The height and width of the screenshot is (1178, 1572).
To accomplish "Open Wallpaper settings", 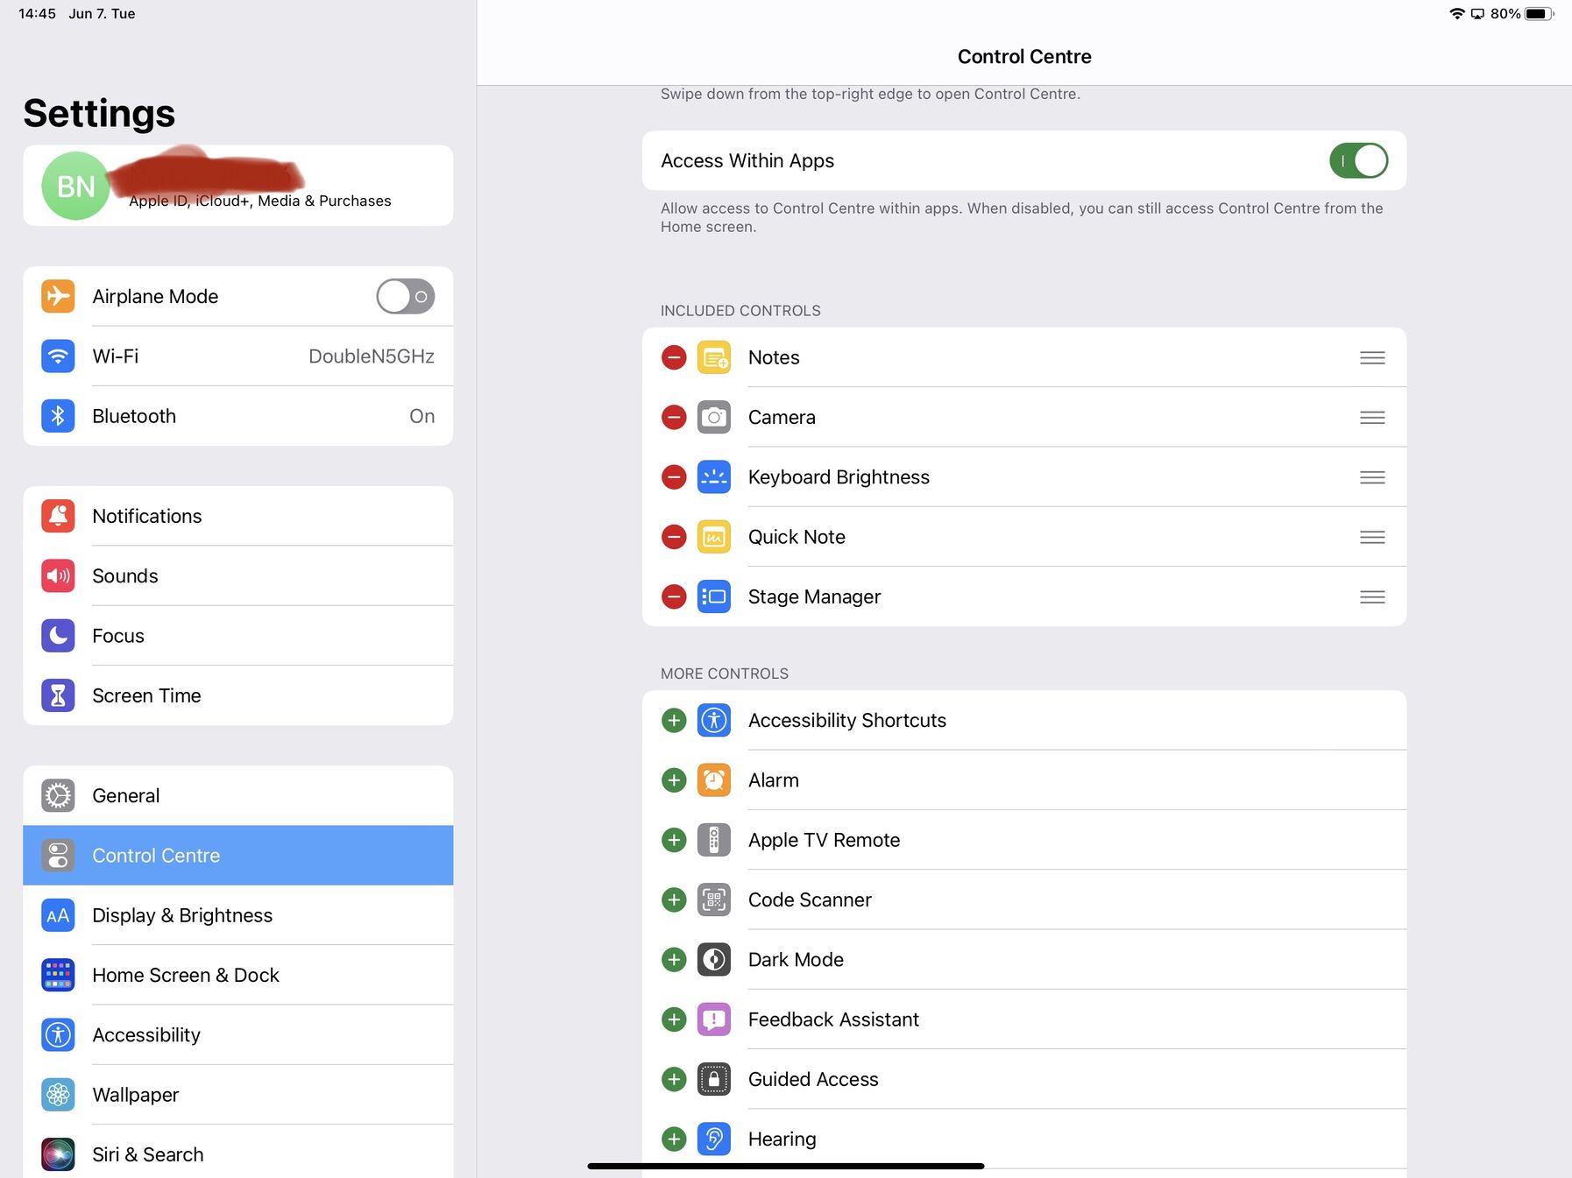I will point(238,1095).
